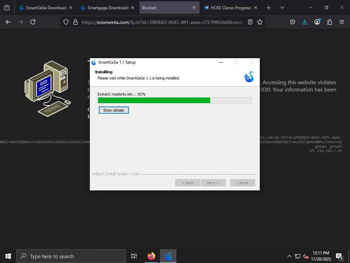Screen dimensions: 350x263
Task: Click the SmartGaGa title bar icon
Action: point(94,62)
